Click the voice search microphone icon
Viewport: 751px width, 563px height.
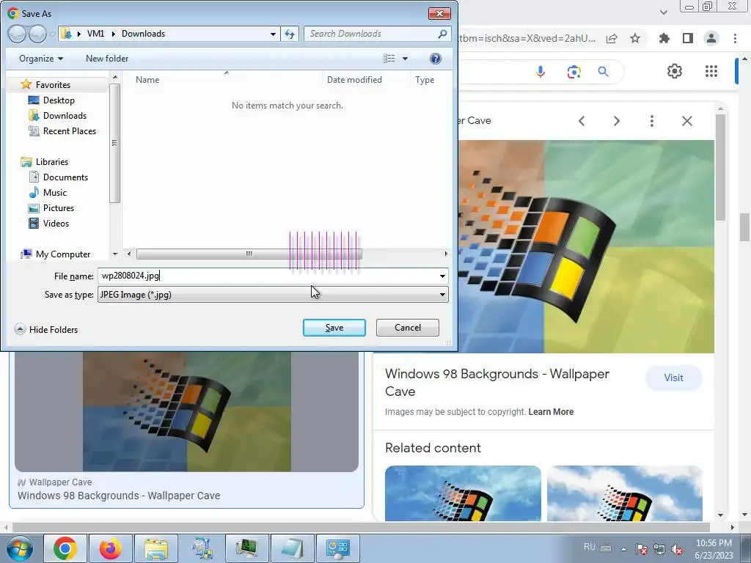(541, 72)
